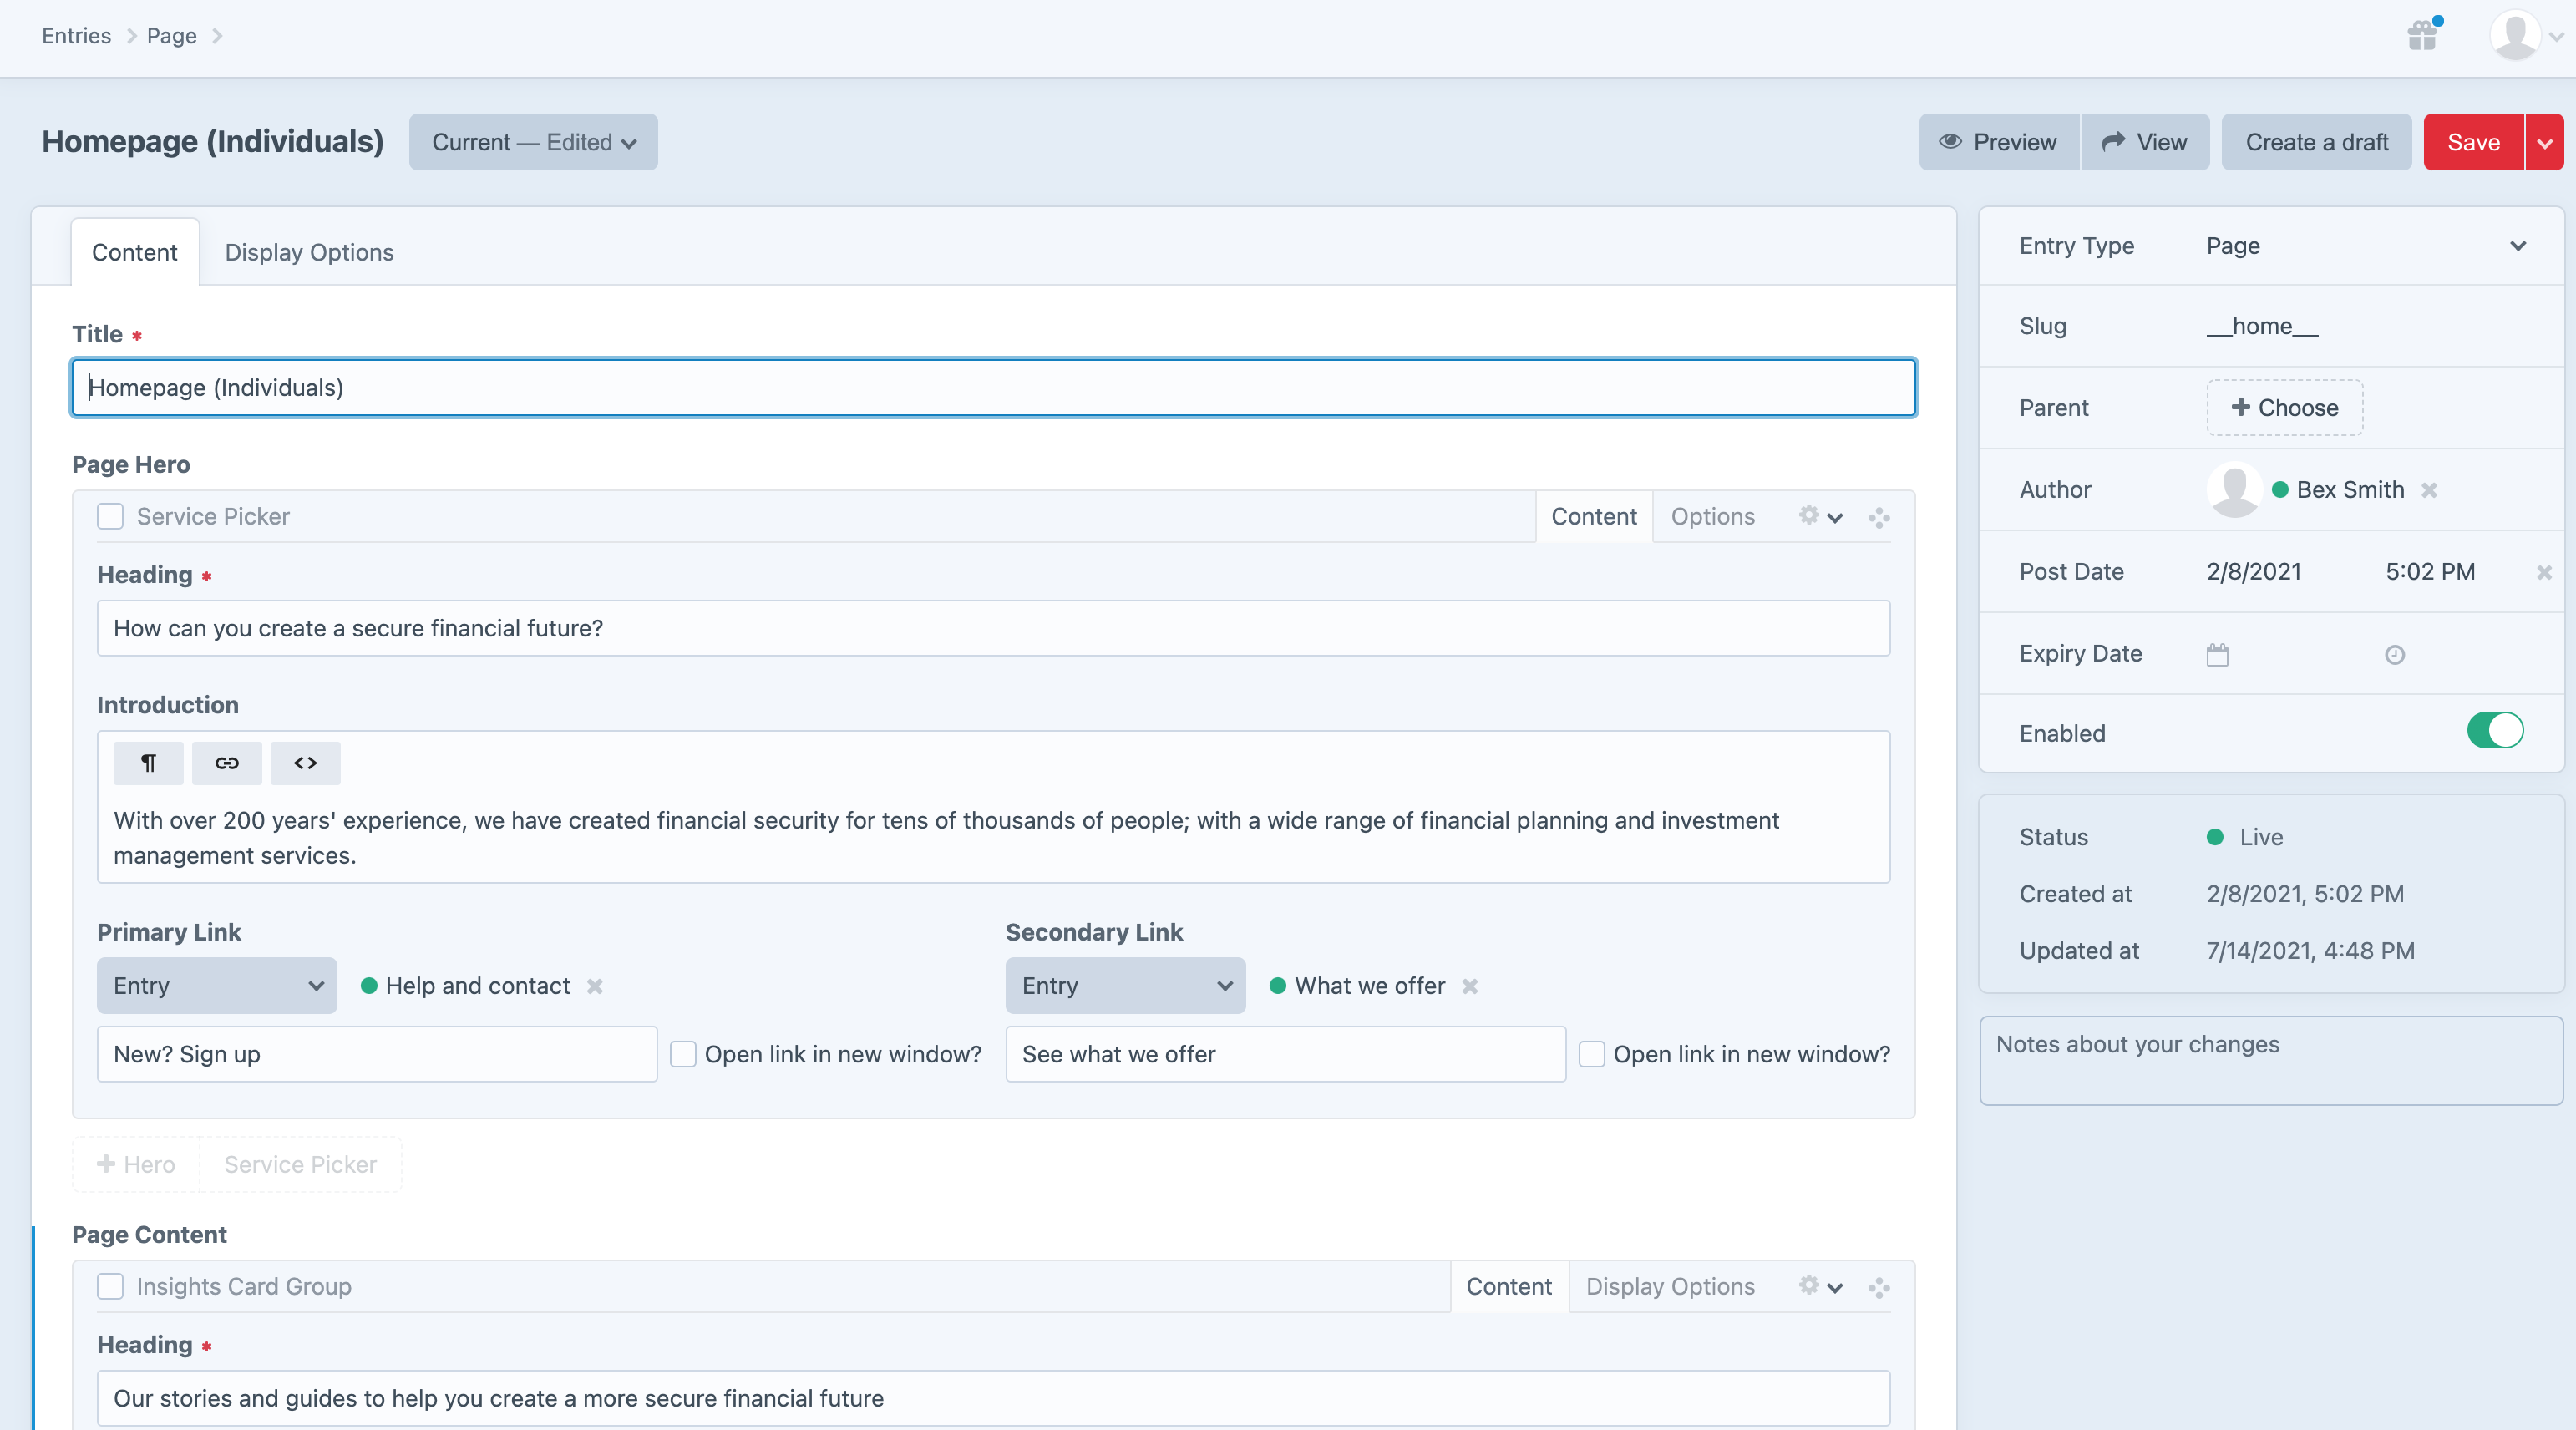
Task: Click the Preview button
Action: 1998,142
